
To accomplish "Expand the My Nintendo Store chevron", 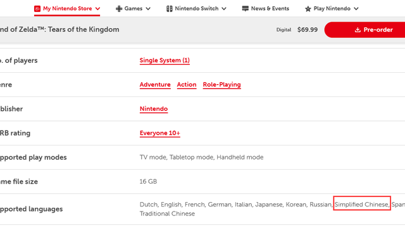I will tap(97, 9).
